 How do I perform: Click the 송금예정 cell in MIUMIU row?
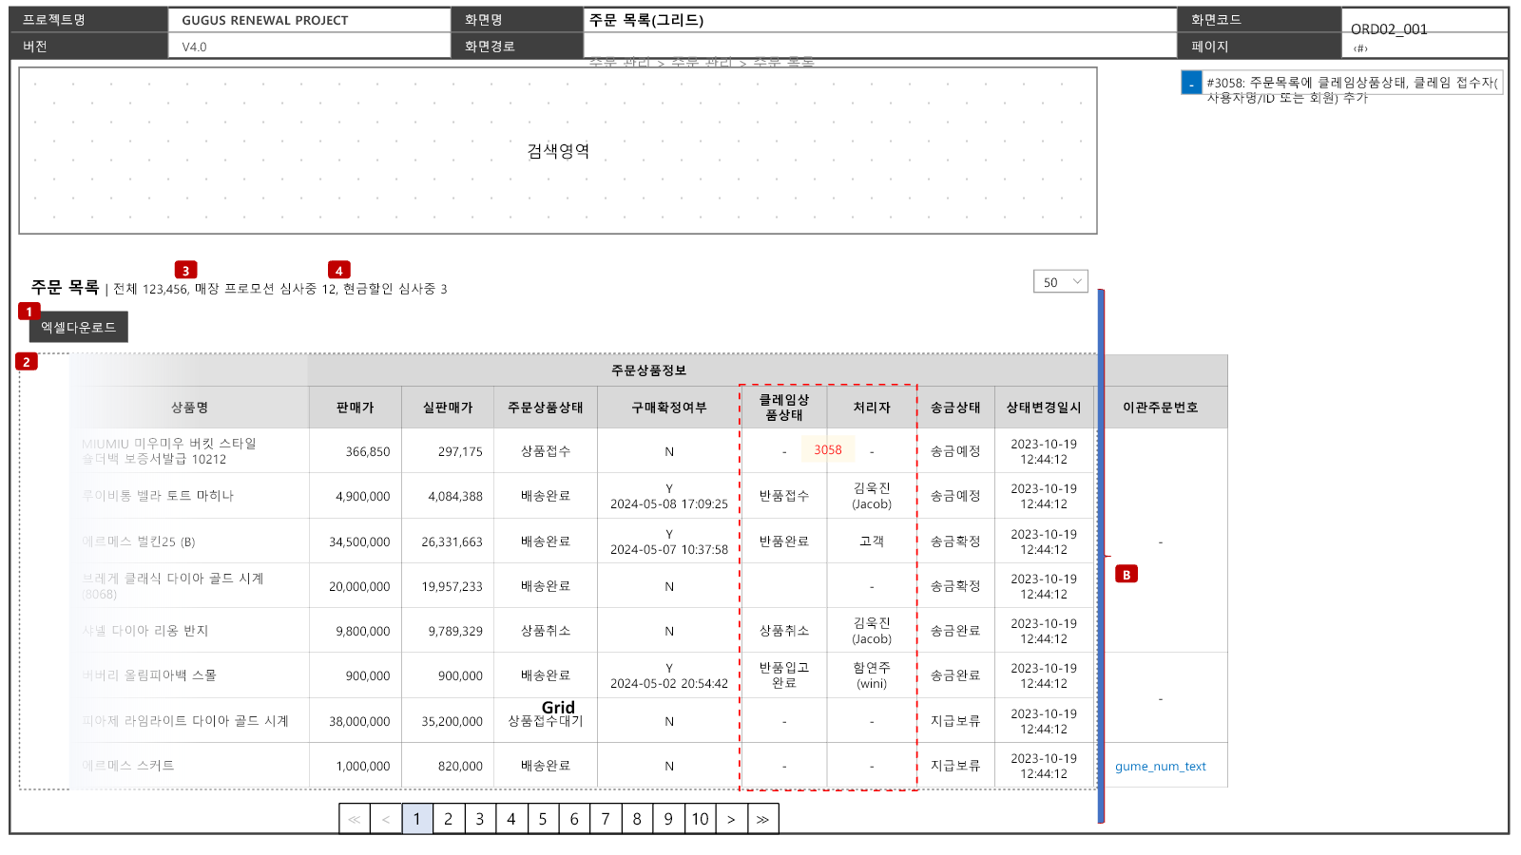pyautogui.click(x=955, y=451)
